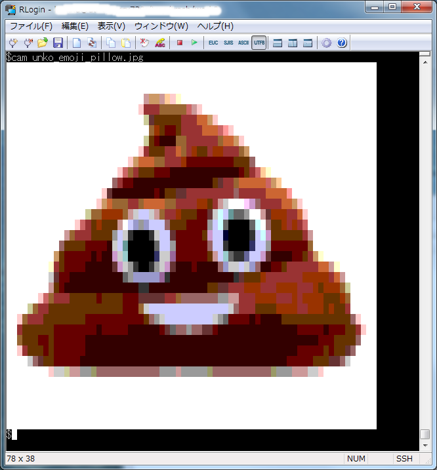The height and width of the screenshot is (470, 437).
Task: Click the vertical split pane icon
Action: click(x=293, y=43)
